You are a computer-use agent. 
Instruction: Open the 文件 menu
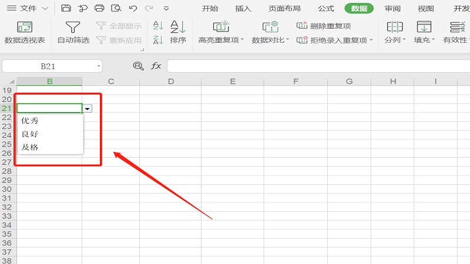pyautogui.click(x=27, y=8)
